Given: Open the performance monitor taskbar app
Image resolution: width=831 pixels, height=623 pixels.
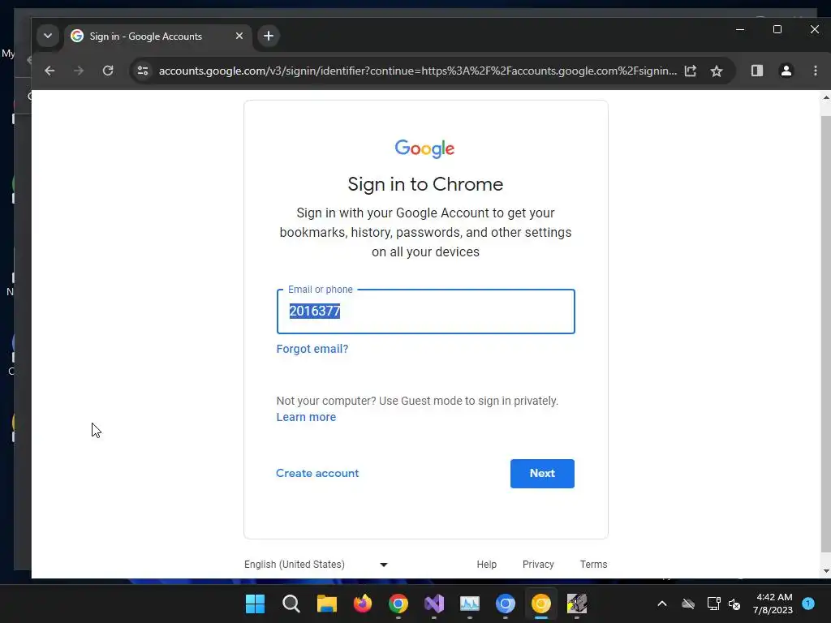Looking at the screenshot, I should point(470,604).
